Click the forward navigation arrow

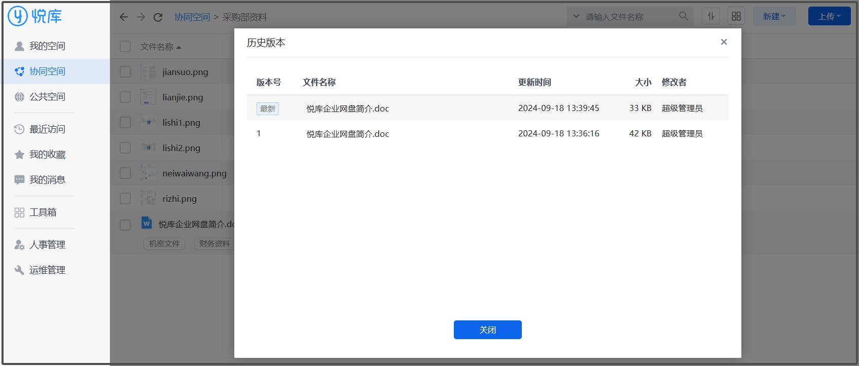click(x=141, y=17)
